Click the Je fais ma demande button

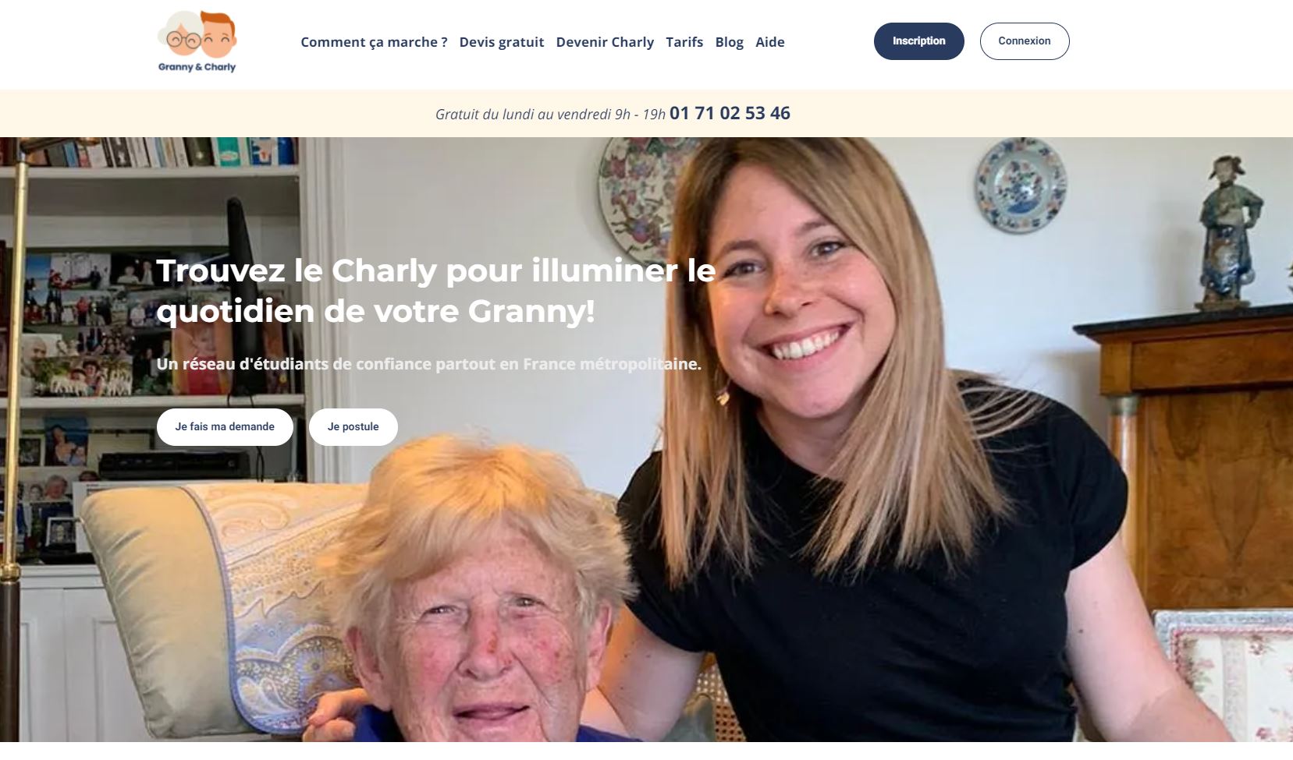click(x=225, y=427)
